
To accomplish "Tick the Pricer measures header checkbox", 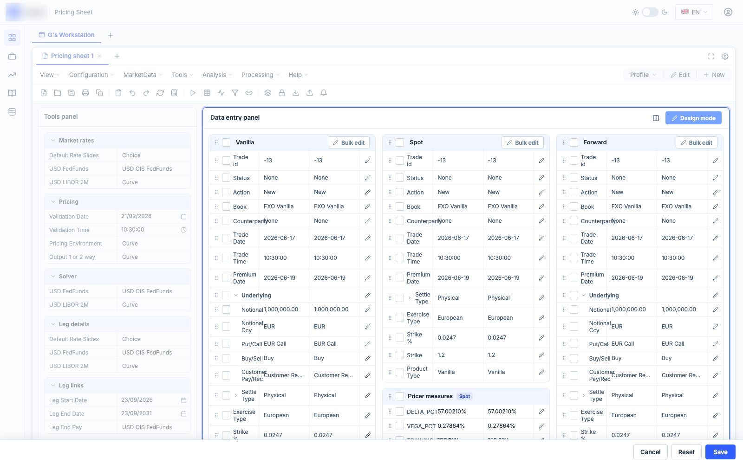I will (x=400, y=396).
